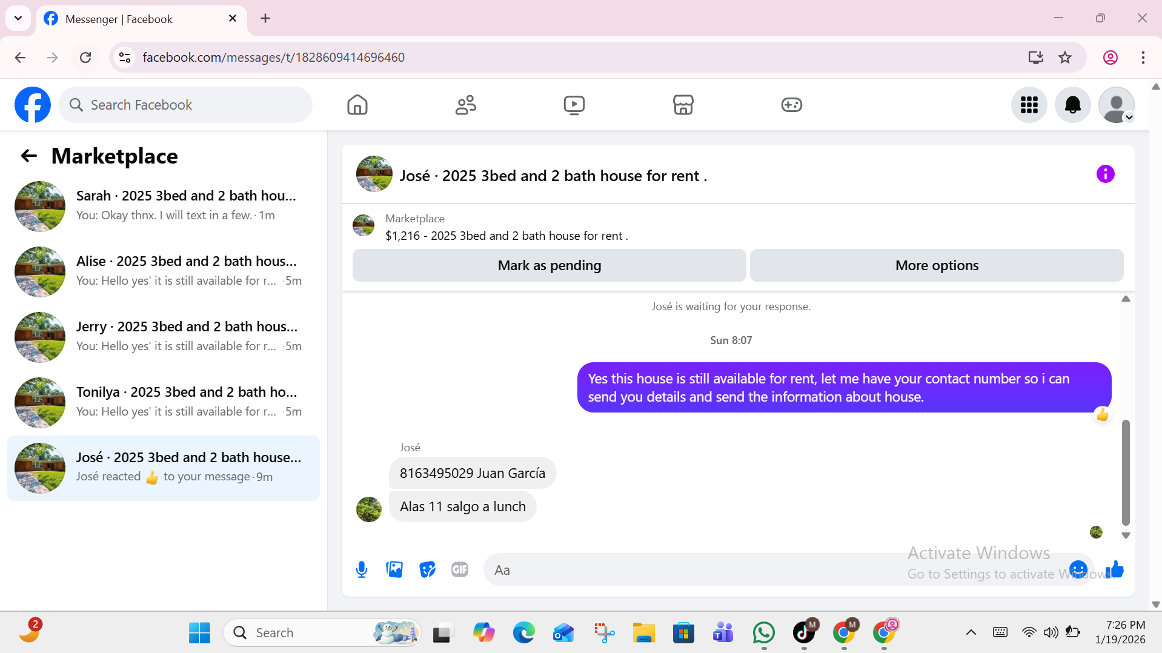Open File Explorer from the taskbar
Screen dimensions: 1162x653
pyautogui.click(x=643, y=632)
